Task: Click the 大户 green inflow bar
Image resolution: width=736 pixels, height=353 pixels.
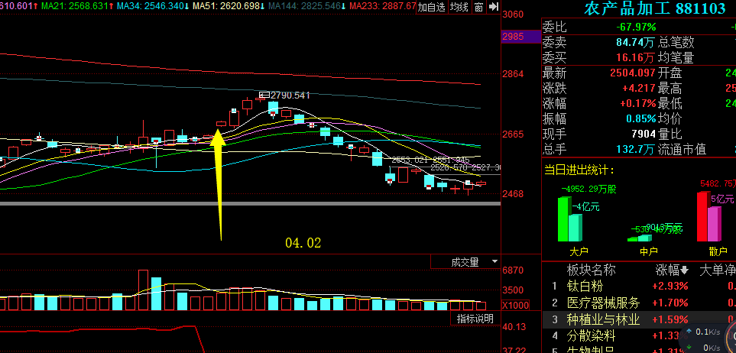Action: [x=564, y=219]
